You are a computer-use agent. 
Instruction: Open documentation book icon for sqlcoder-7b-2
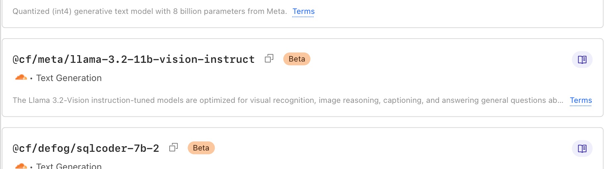click(x=582, y=148)
